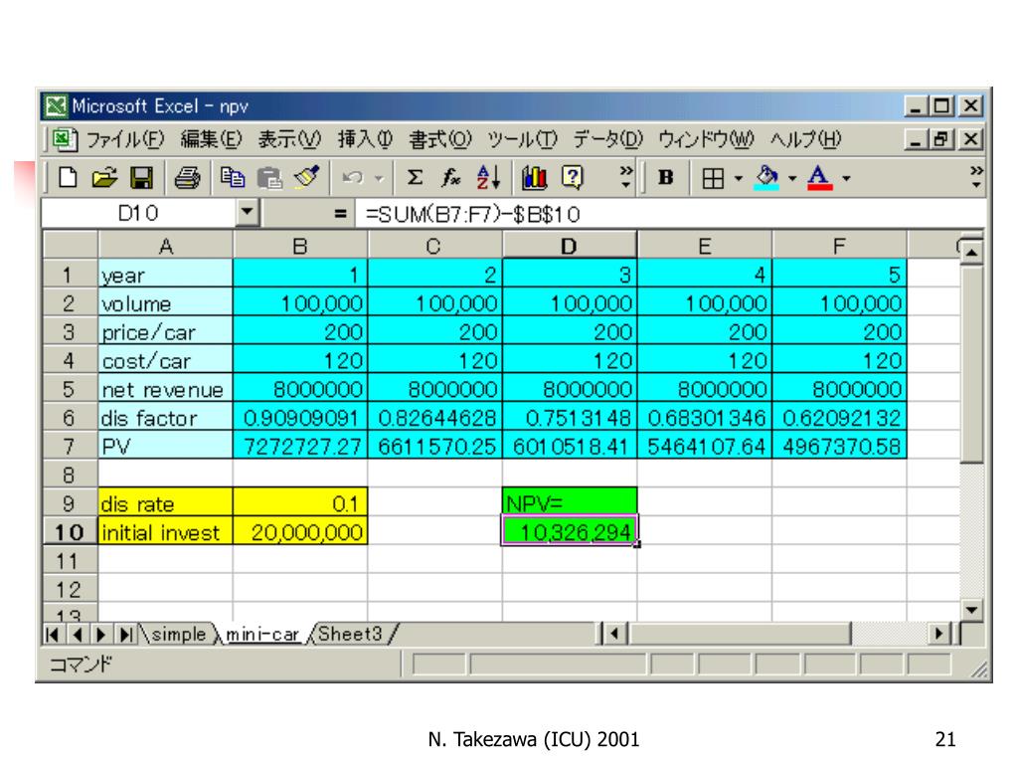Click the Paste clipboard icon
The width and height of the screenshot is (1018, 764).
[x=269, y=177]
